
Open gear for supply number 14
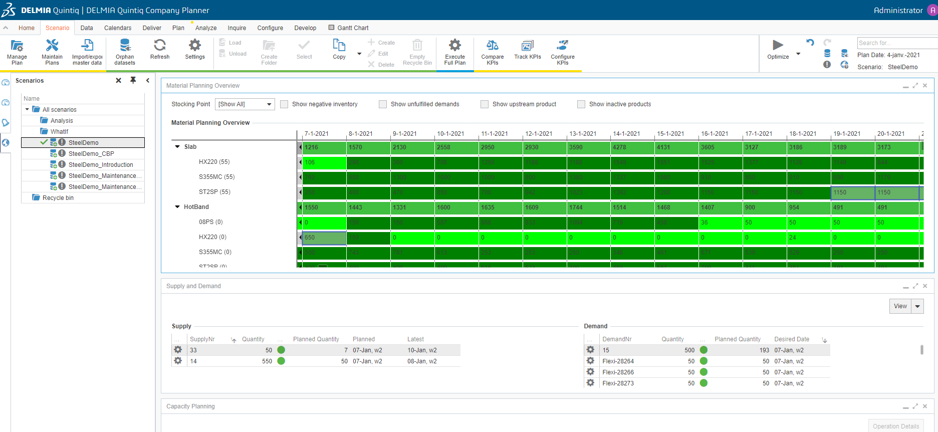point(178,361)
